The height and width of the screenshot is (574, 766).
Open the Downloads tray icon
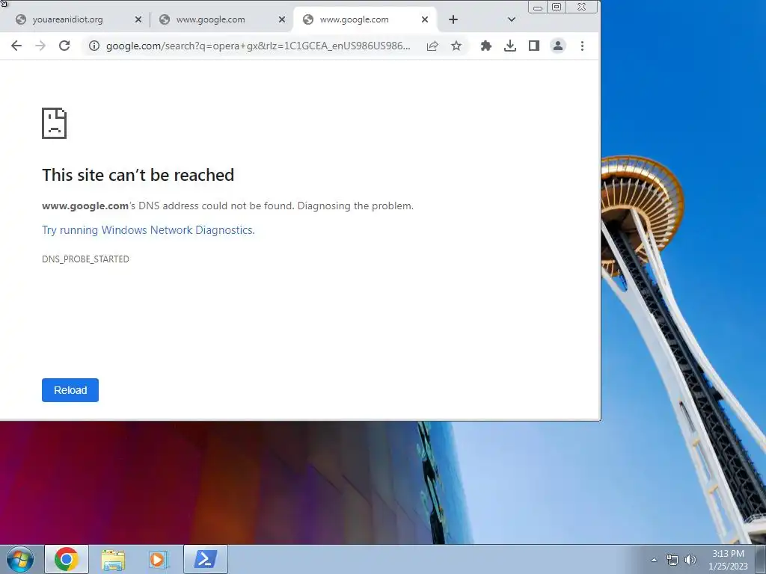pos(510,46)
